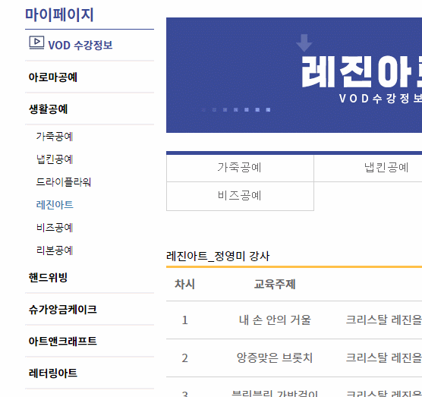
Task: Select 비즈공예 in the sidebar submenu
Action: pyautogui.click(x=55, y=228)
